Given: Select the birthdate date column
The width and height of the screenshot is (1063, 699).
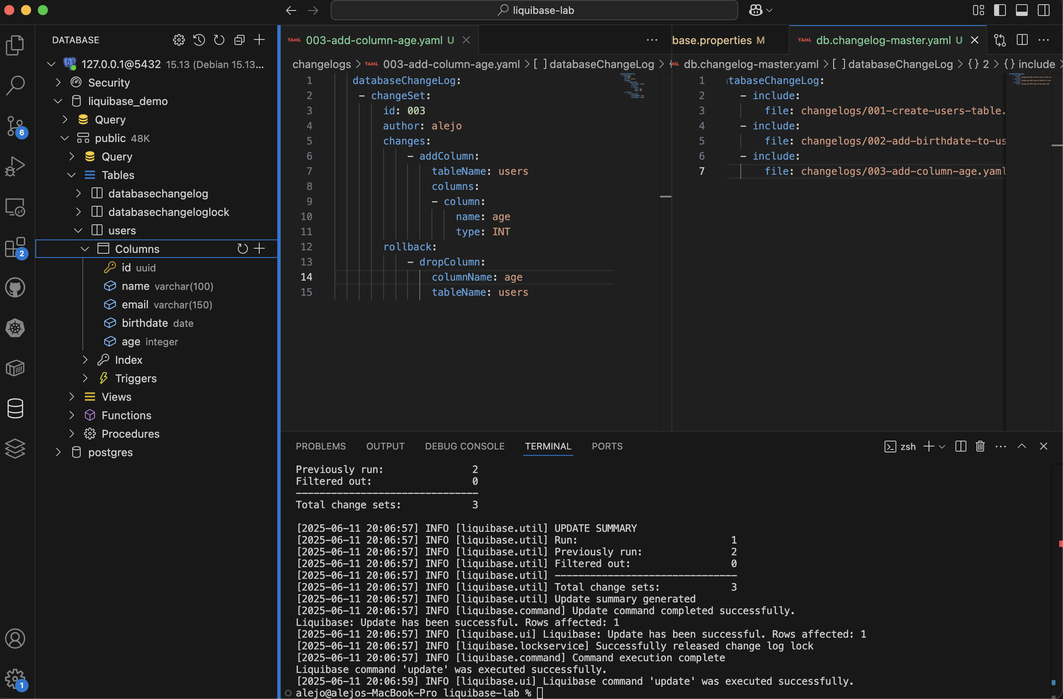Looking at the screenshot, I should (x=156, y=323).
